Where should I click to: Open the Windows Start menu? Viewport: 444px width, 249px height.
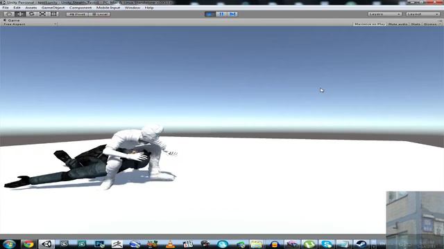[9, 244]
